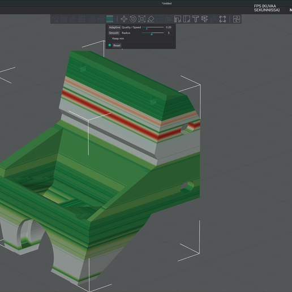Click the Adaptive button
The height and width of the screenshot is (292, 292).
pyautogui.click(x=114, y=27)
